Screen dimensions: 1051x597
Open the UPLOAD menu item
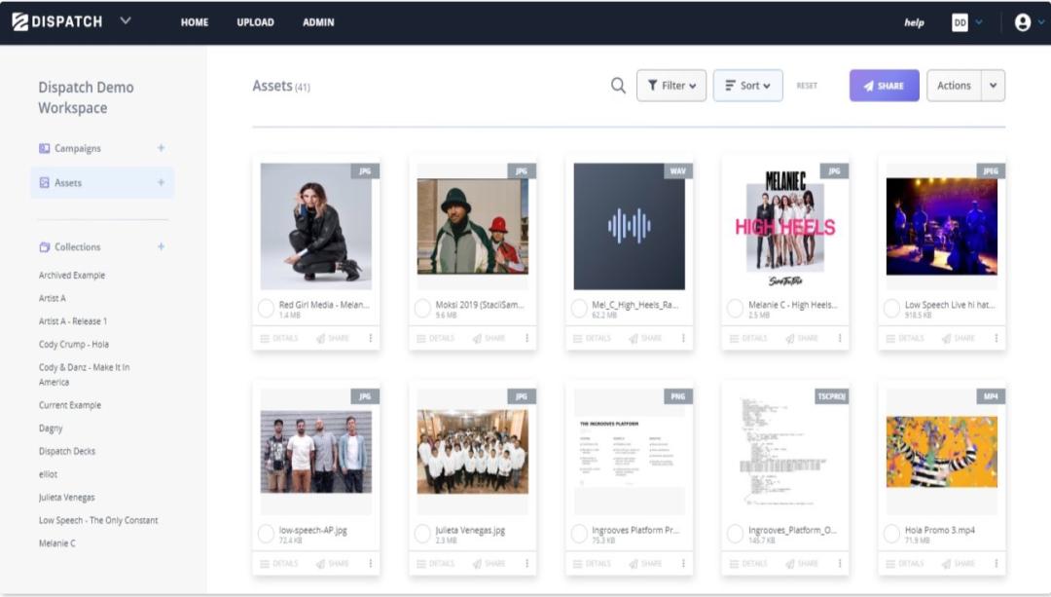(255, 22)
